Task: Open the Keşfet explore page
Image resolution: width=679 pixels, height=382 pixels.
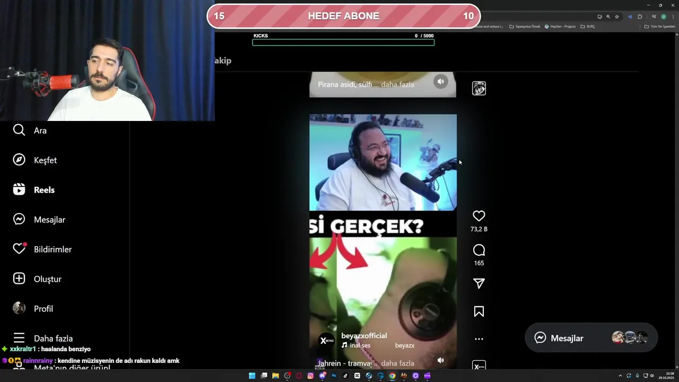Action: pos(35,160)
